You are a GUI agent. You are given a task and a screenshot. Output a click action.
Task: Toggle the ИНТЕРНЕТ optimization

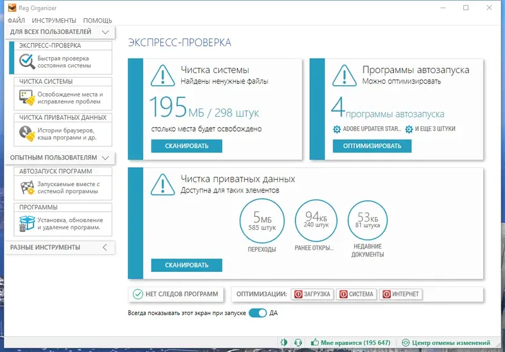click(401, 294)
